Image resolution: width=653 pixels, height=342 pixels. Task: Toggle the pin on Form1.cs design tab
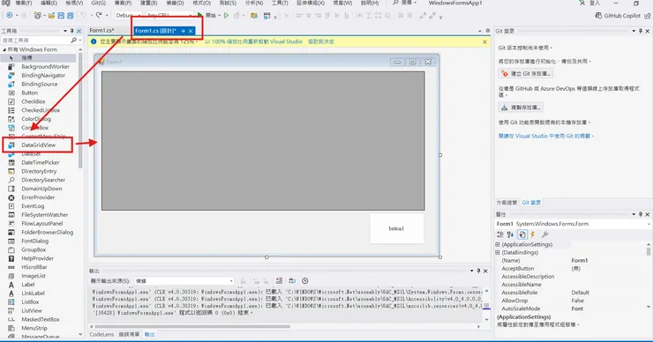pyautogui.click(x=183, y=31)
